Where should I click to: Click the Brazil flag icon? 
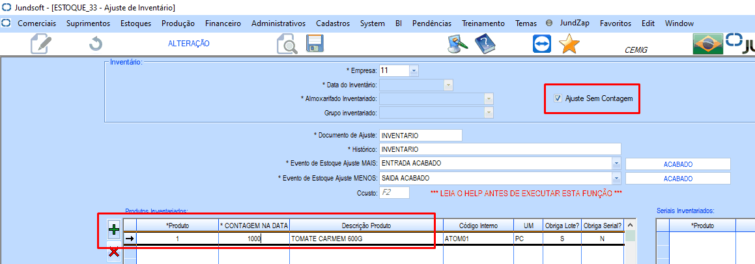pyautogui.click(x=707, y=44)
